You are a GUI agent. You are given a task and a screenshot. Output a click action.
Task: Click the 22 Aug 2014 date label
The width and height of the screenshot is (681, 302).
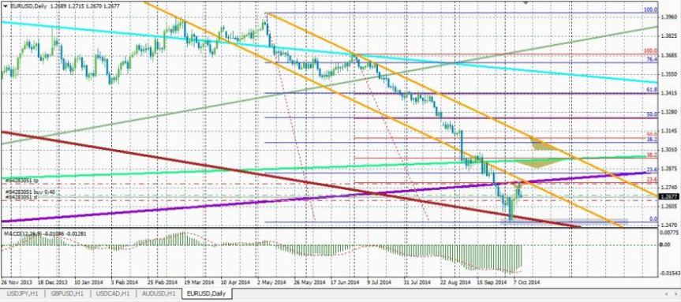pyautogui.click(x=456, y=281)
